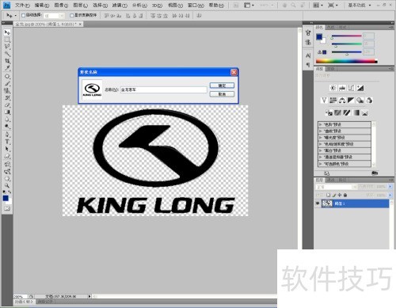This screenshot has width=396, height=308.
Task: Select the Magic Wand tool
Action: 7,54
